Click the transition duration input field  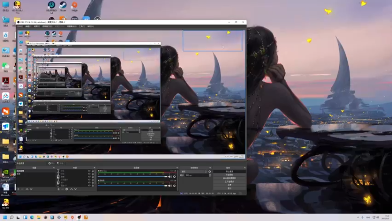point(196,175)
